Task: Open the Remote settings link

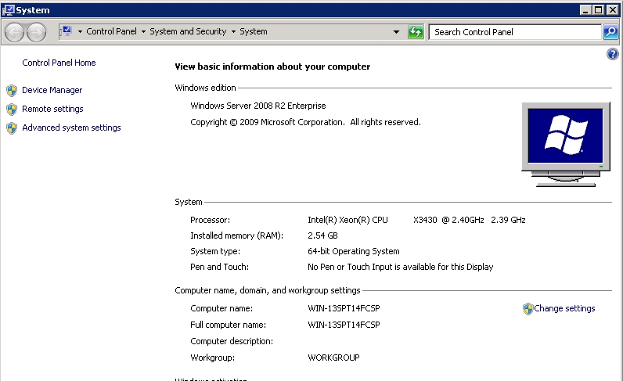Action: click(52, 110)
